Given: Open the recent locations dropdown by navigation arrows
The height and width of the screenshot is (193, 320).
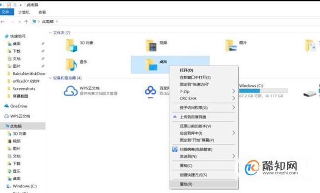Looking at the screenshot, I should 20,22.
